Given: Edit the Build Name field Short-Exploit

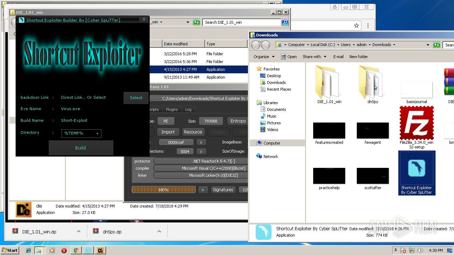Looking at the screenshot, I should [x=74, y=120].
